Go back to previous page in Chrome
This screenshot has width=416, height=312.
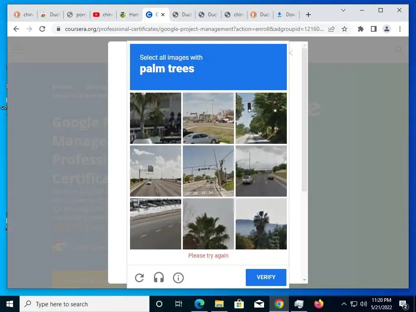pos(16,29)
